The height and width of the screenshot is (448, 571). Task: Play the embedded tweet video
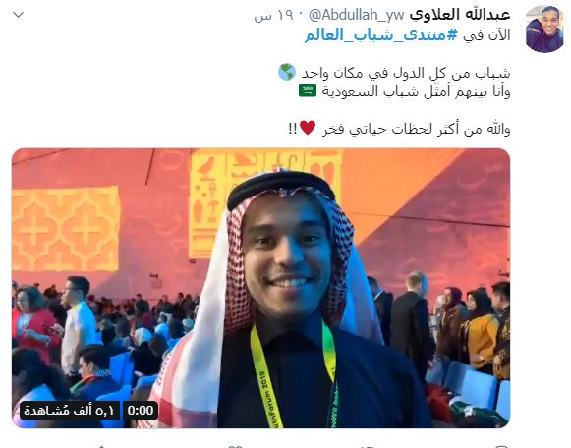[260, 288]
